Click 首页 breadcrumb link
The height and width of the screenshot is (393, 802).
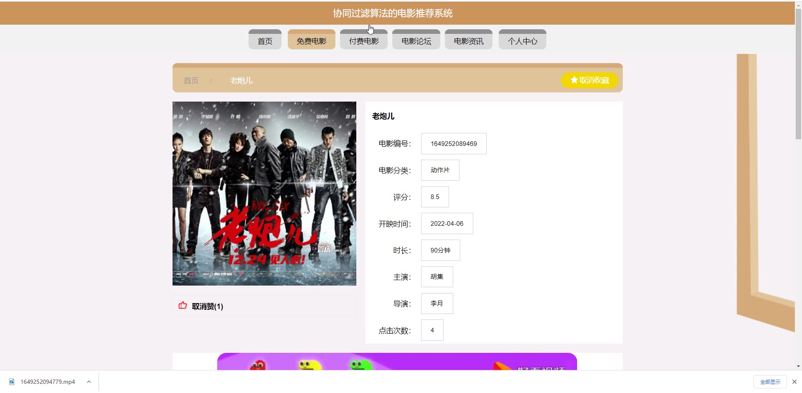tap(191, 81)
